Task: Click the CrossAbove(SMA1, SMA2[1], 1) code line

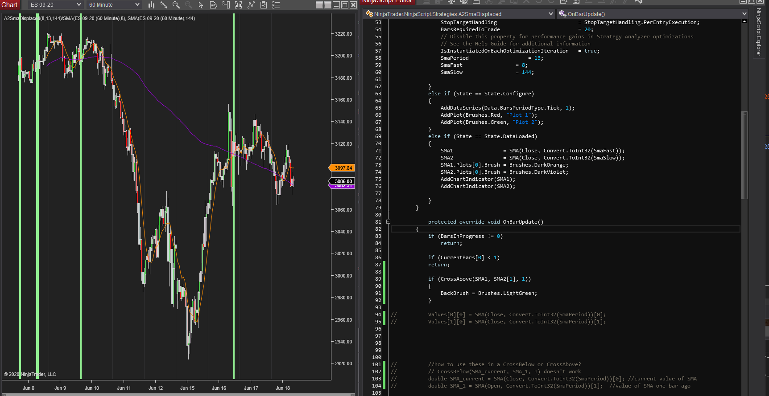Action: (480, 279)
